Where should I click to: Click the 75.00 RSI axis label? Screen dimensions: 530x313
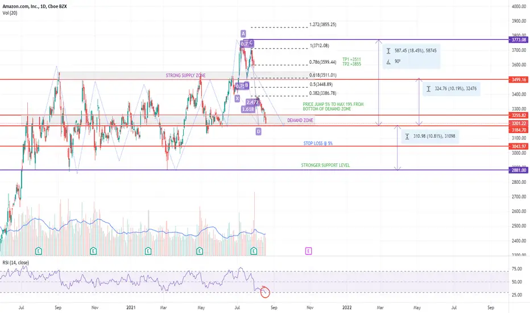[517, 269]
